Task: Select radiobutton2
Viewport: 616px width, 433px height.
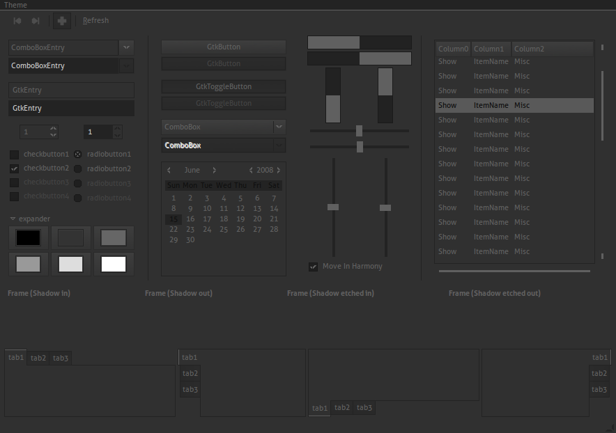Action: point(78,168)
